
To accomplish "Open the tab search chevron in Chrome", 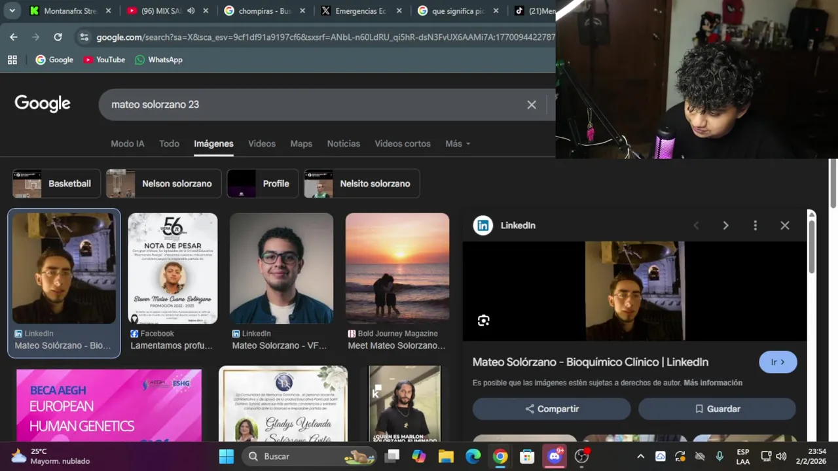I will click(x=12, y=10).
